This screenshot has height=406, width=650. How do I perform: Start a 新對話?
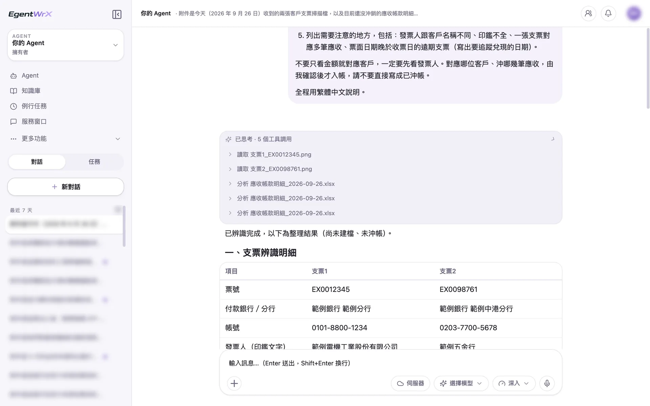[x=65, y=187]
